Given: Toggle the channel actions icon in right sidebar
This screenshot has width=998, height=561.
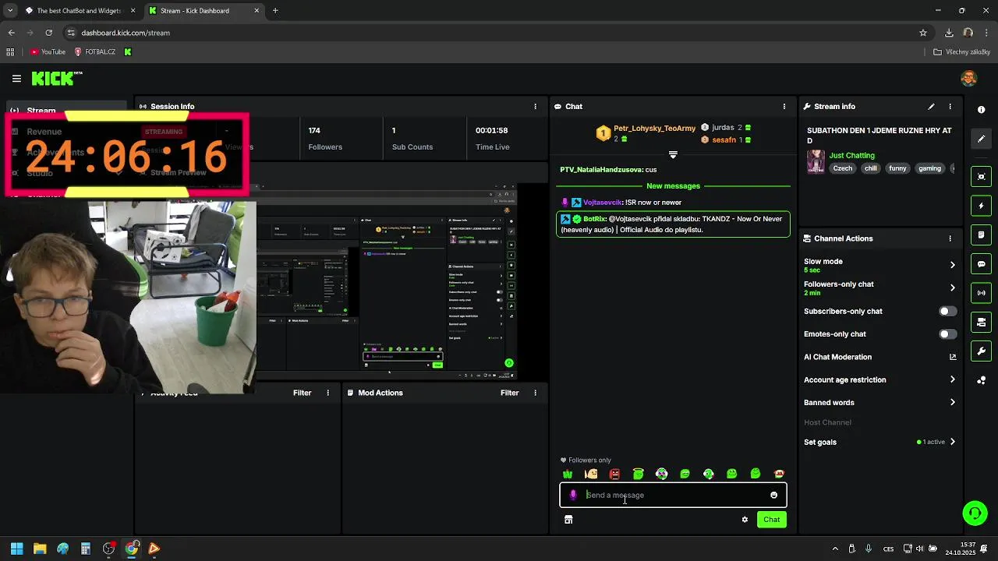Looking at the screenshot, I should pyautogui.click(x=982, y=322).
